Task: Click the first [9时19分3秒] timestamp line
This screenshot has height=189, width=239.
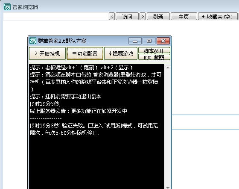Action: (x=45, y=104)
